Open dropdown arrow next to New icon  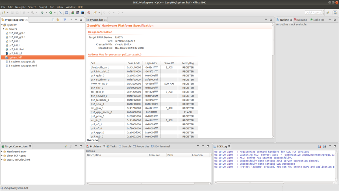[8, 12]
